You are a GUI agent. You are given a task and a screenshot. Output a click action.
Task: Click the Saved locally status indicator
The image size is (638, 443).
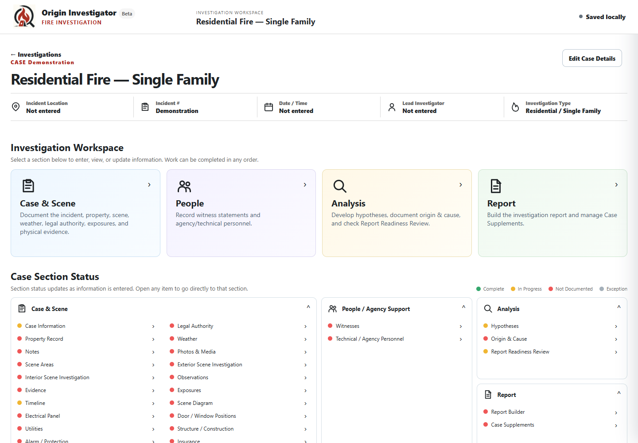[602, 17]
